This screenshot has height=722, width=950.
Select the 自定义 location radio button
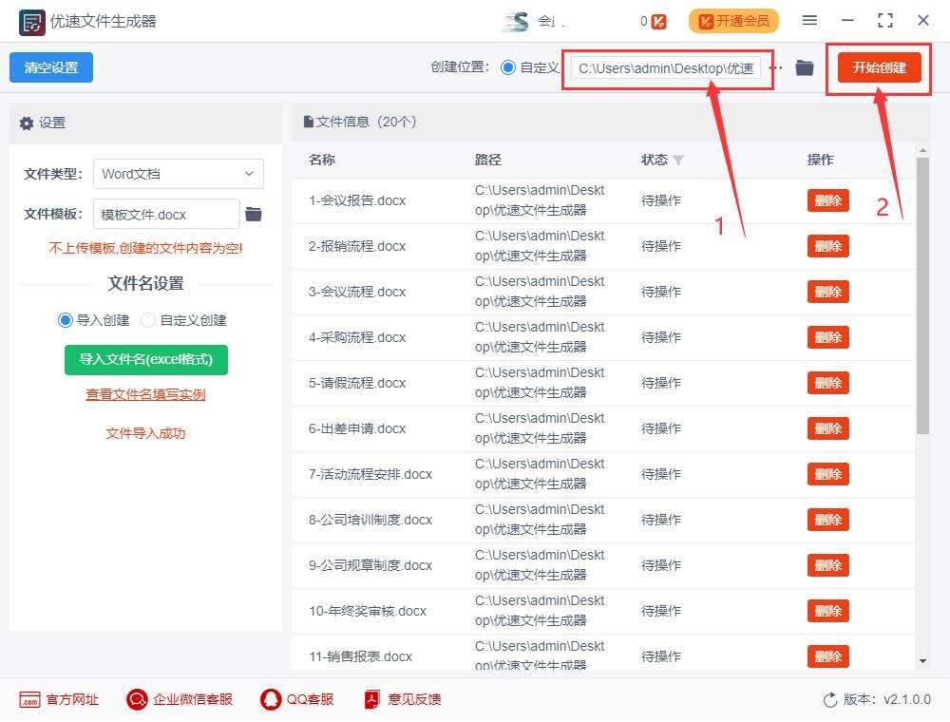click(x=508, y=67)
